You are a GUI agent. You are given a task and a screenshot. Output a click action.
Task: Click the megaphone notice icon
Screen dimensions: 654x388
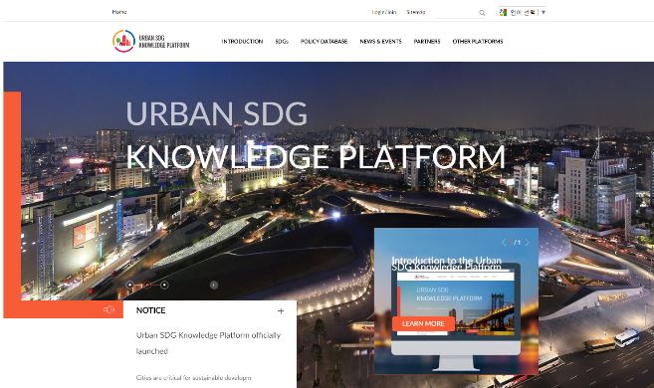(x=109, y=309)
